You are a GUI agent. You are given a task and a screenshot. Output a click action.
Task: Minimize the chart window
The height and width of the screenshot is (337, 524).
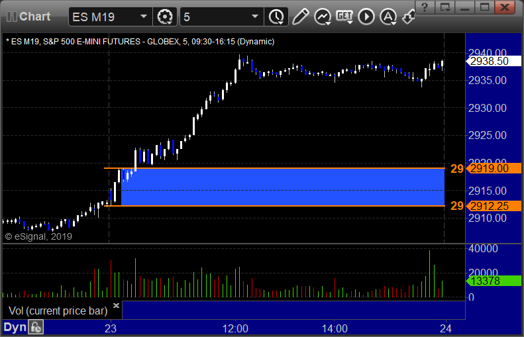(x=464, y=7)
